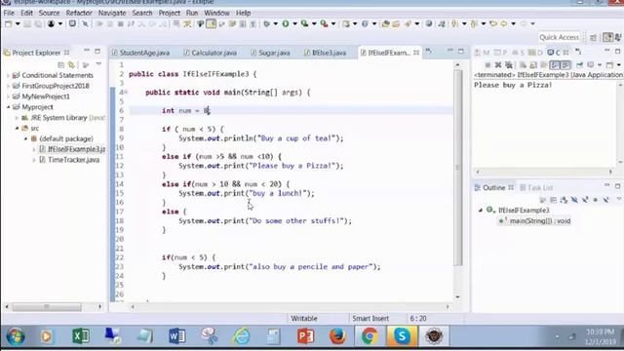Open the New file dropdown arrow
The height and width of the screenshot is (351, 624).
18,23
